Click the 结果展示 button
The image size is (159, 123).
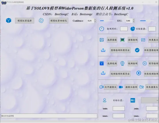click(x=154, y=40)
